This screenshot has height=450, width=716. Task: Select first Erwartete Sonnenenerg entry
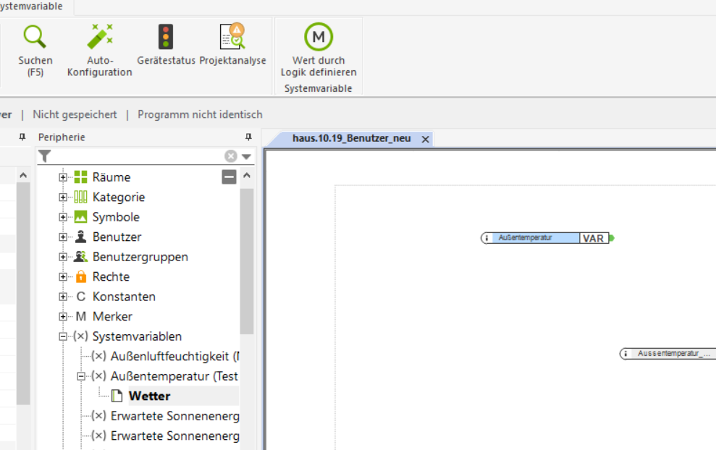[175, 416]
